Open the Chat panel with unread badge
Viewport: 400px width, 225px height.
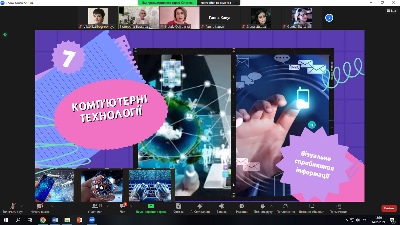(122, 208)
